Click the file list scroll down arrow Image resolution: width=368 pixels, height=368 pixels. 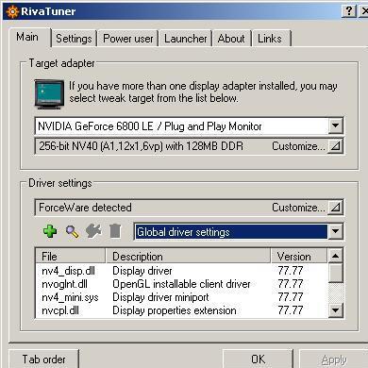335,310
